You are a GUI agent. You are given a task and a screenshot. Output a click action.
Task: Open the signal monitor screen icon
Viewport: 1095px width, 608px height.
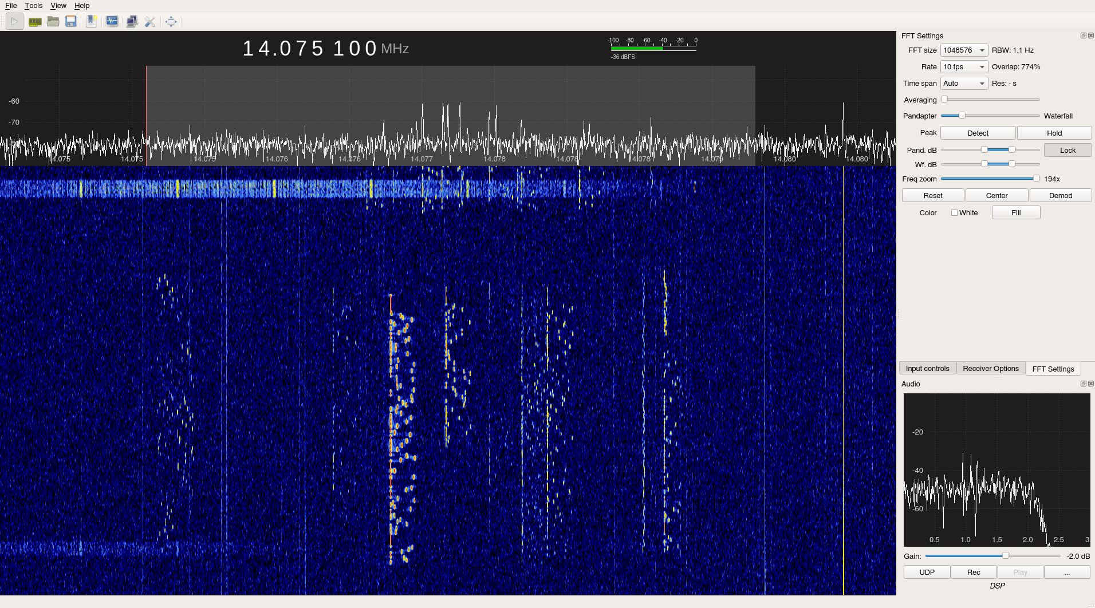[x=112, y=22]
